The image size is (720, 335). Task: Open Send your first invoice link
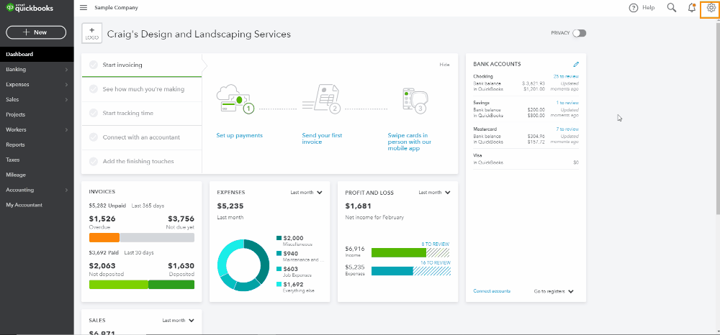click(322, 139)
